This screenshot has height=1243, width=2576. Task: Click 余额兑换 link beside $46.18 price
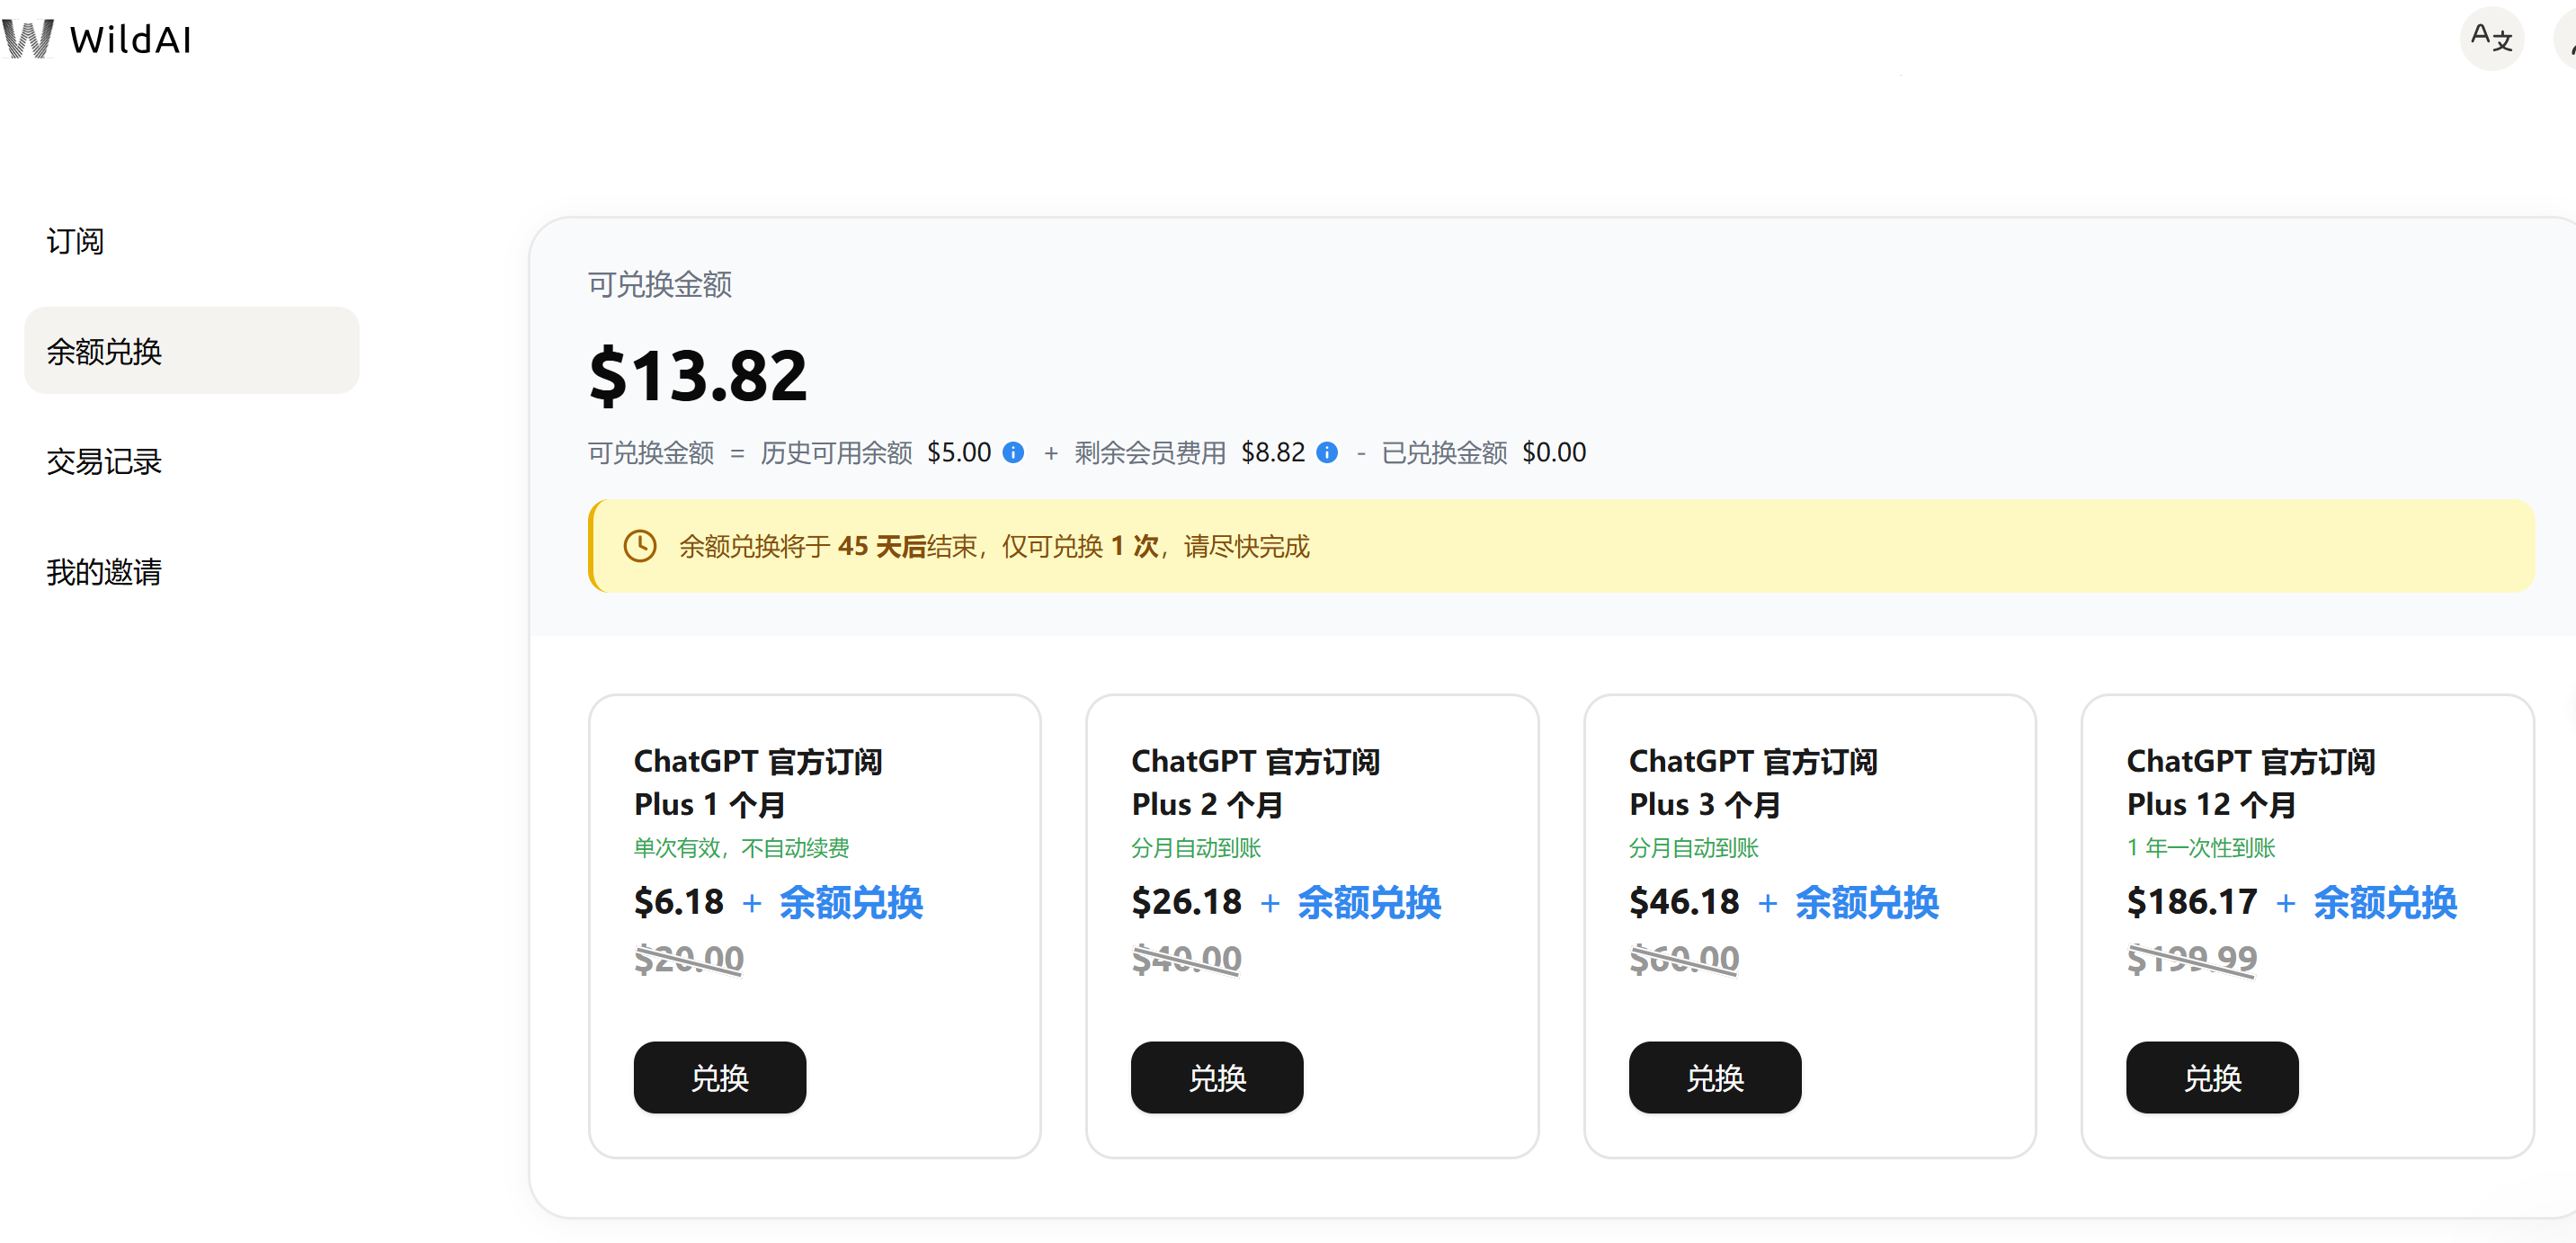pyautogui.click(x=1866, y=902)
